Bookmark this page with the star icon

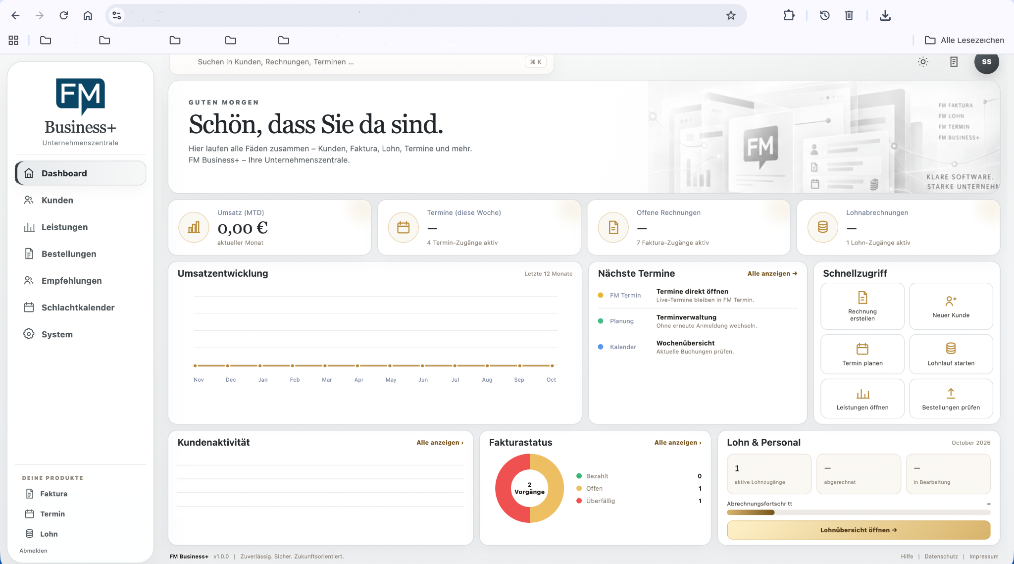731,15
